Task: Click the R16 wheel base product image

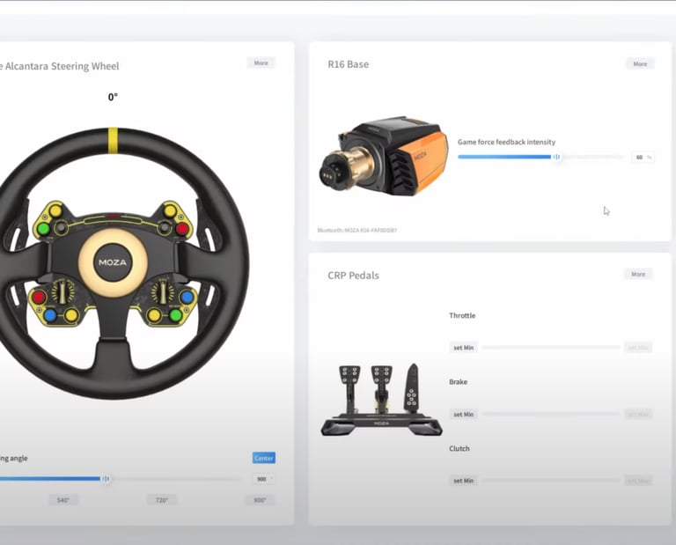Action: [384, 156]
